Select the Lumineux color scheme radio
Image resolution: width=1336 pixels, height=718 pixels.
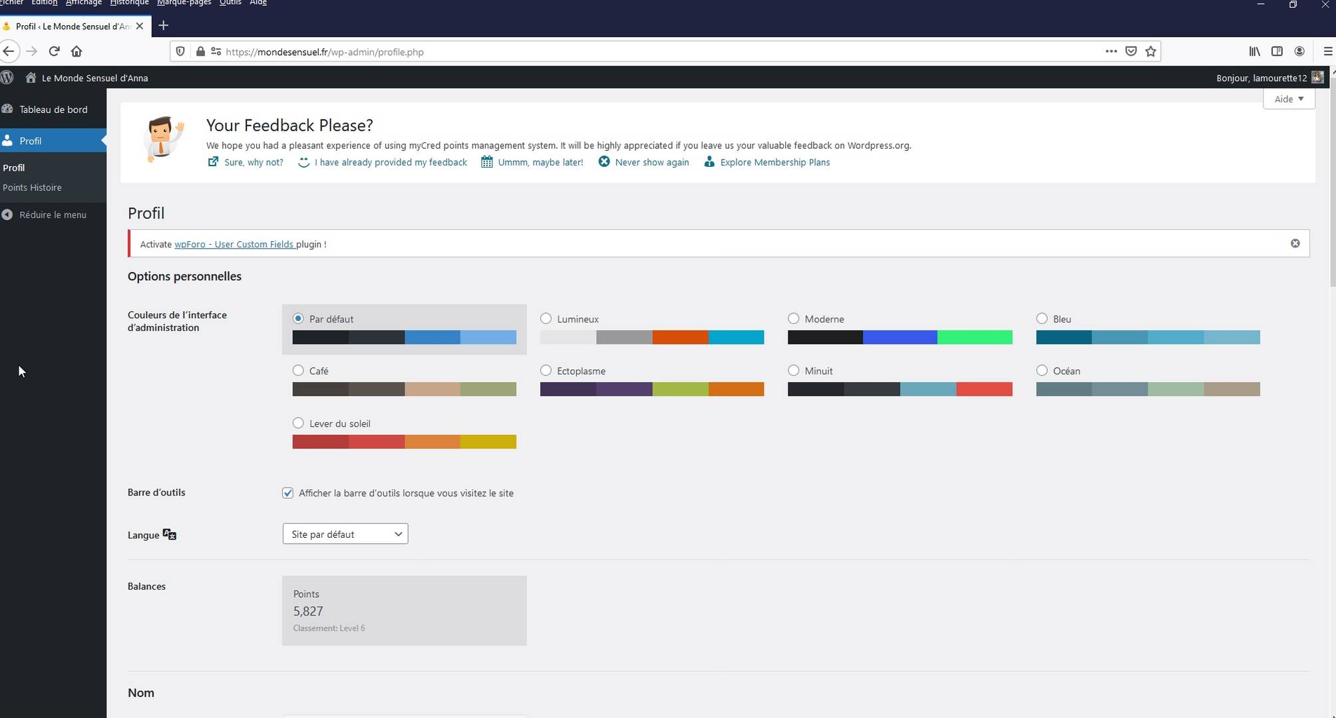click(546, 318)
